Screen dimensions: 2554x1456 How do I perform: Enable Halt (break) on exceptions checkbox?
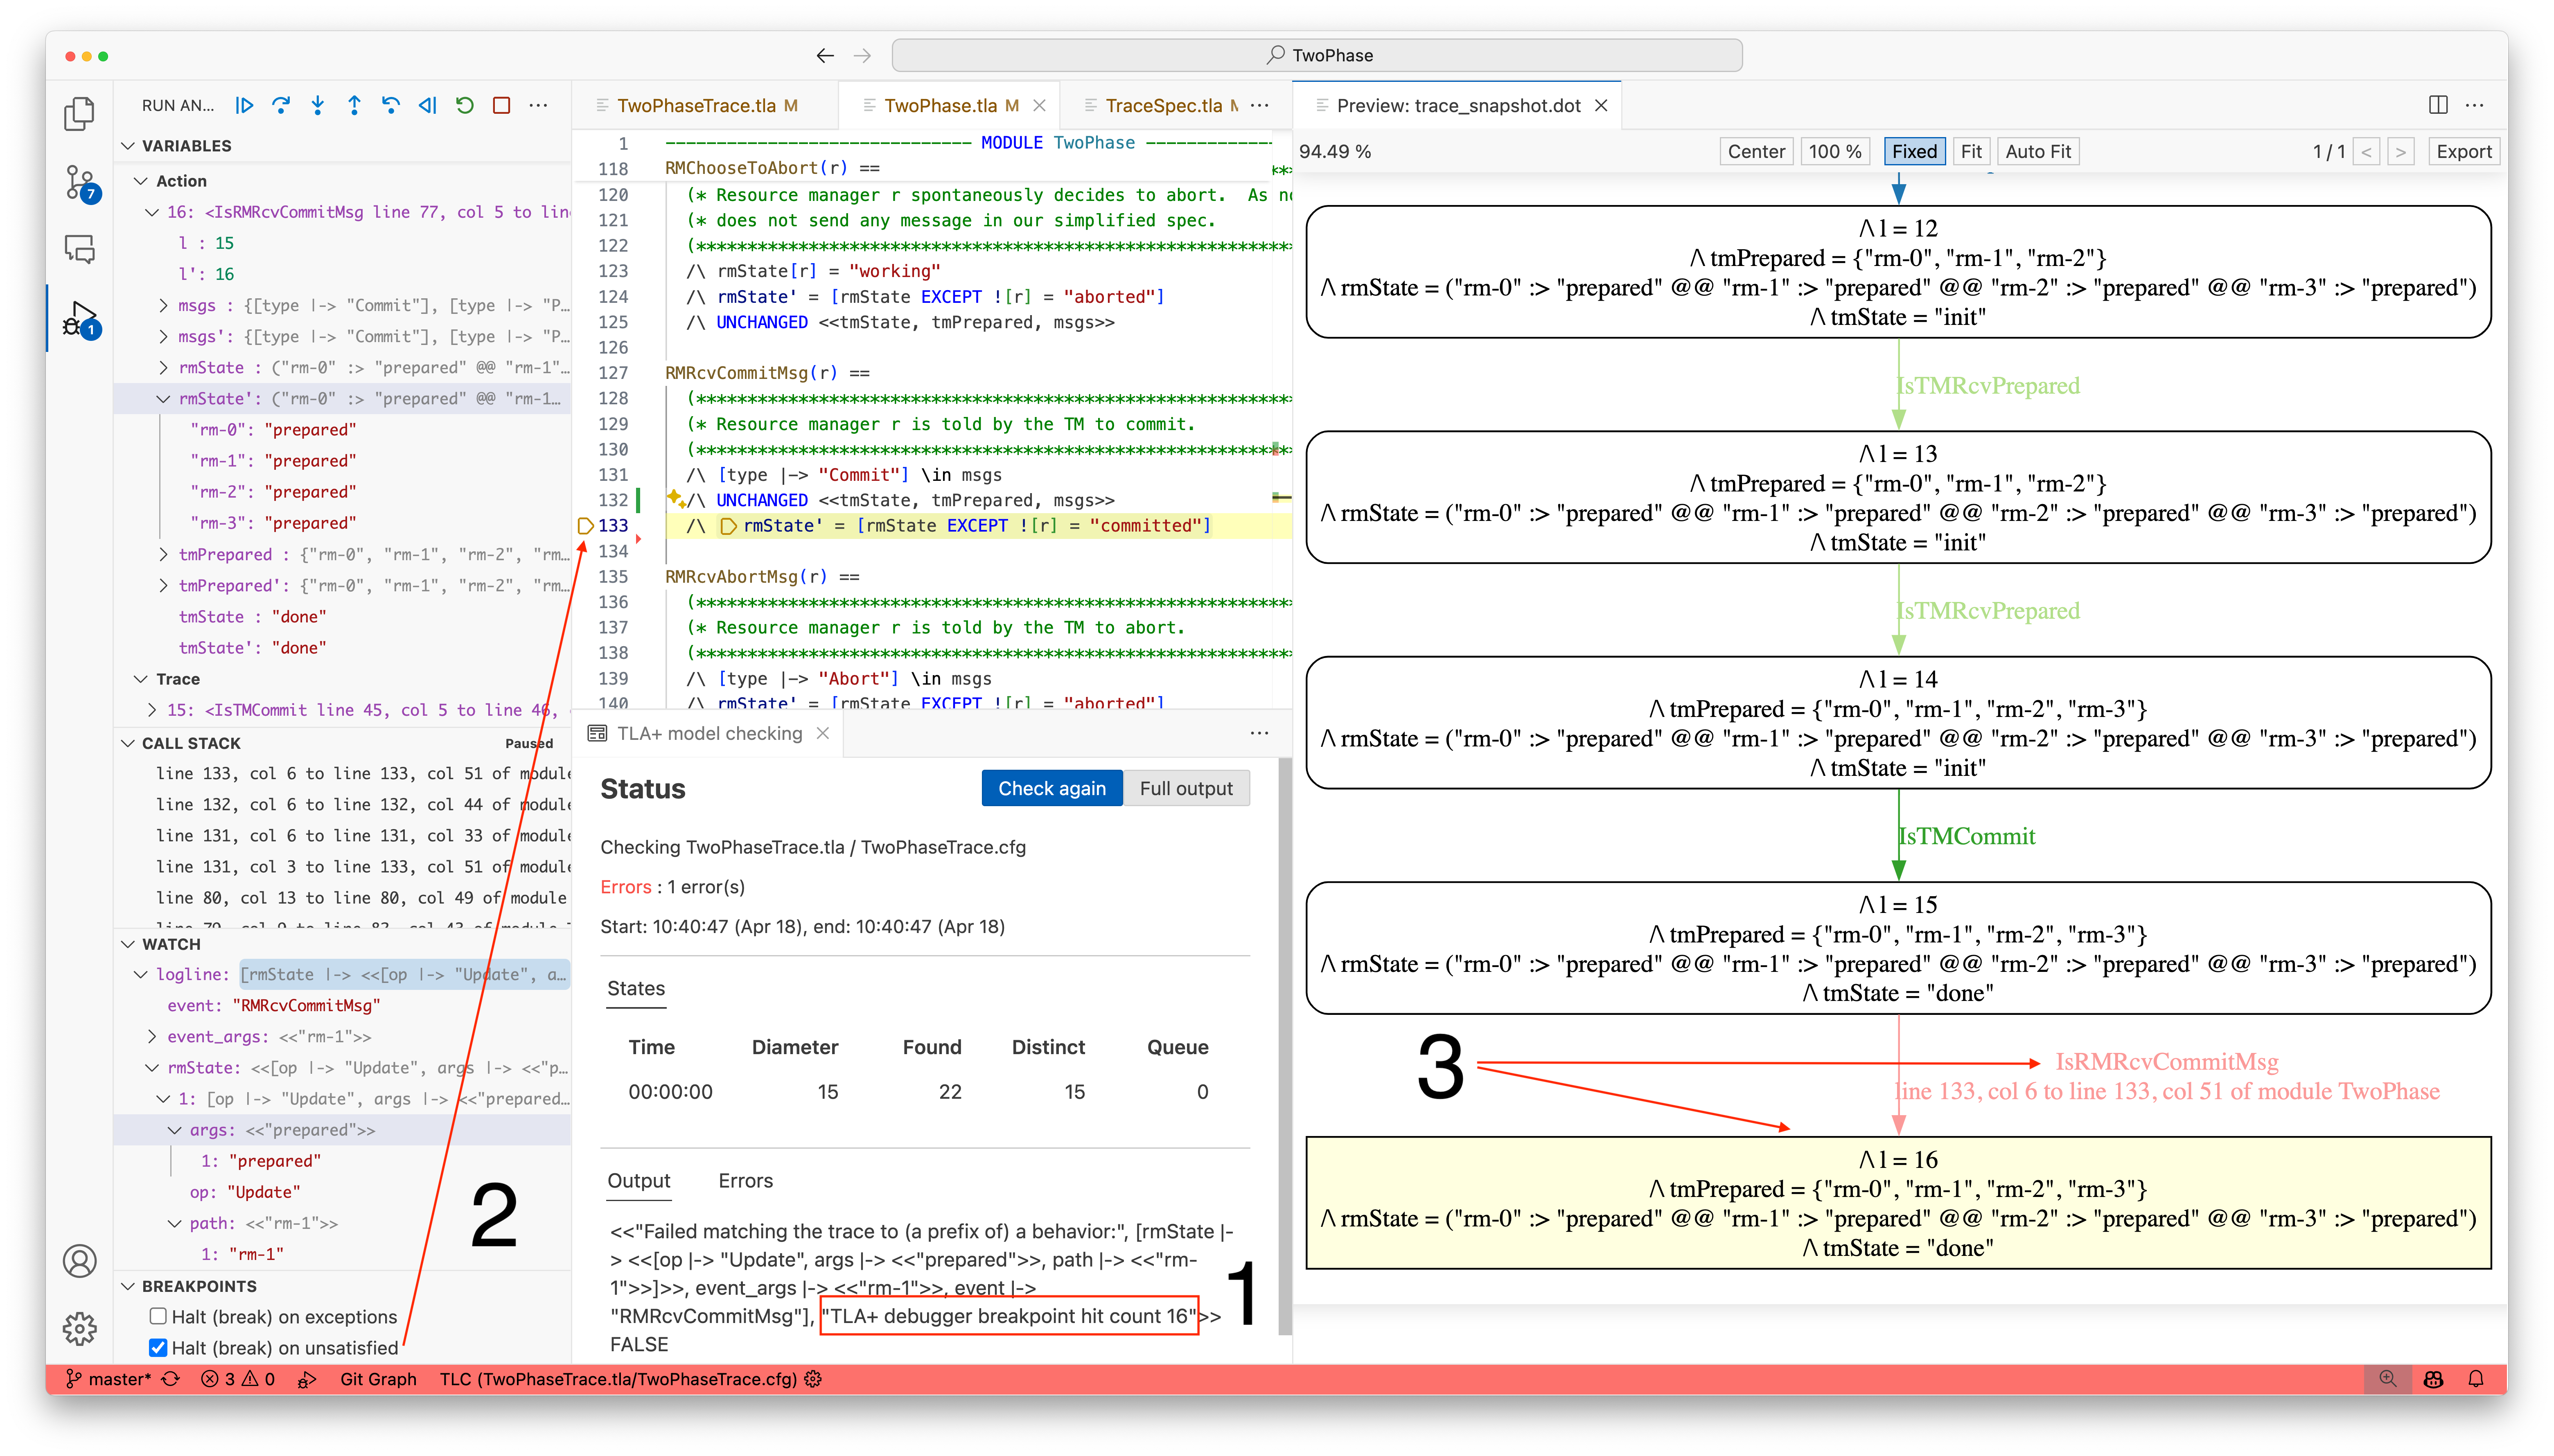(158, 1316)
